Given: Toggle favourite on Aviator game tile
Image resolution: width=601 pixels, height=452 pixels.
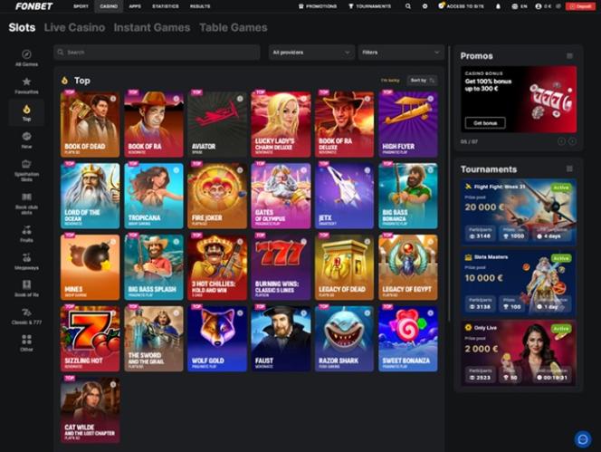Looking at the screenshot, I should tap(241, 98).
